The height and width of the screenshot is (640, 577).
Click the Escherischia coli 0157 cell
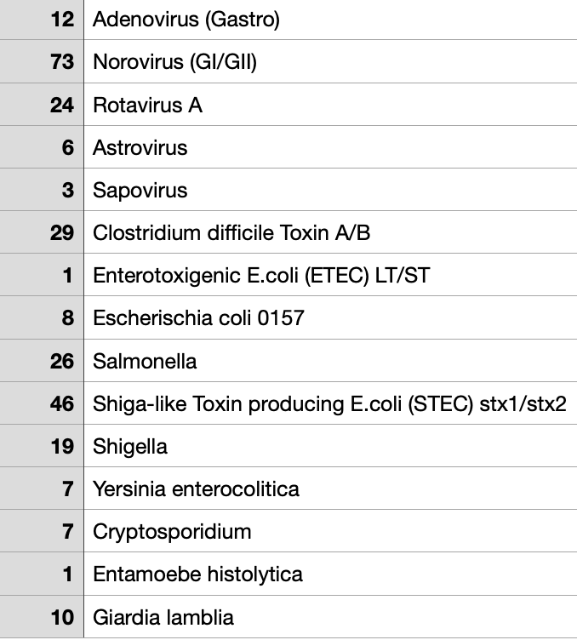[198, 318]
